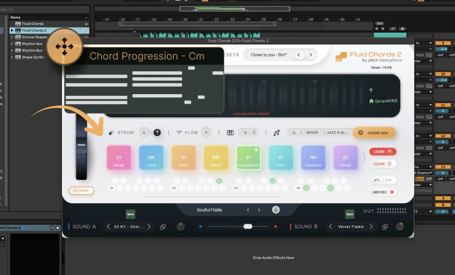Screen dimensions: 455x275
Task: Click the lock icon below the Set button
Action: tap(402, 29)
